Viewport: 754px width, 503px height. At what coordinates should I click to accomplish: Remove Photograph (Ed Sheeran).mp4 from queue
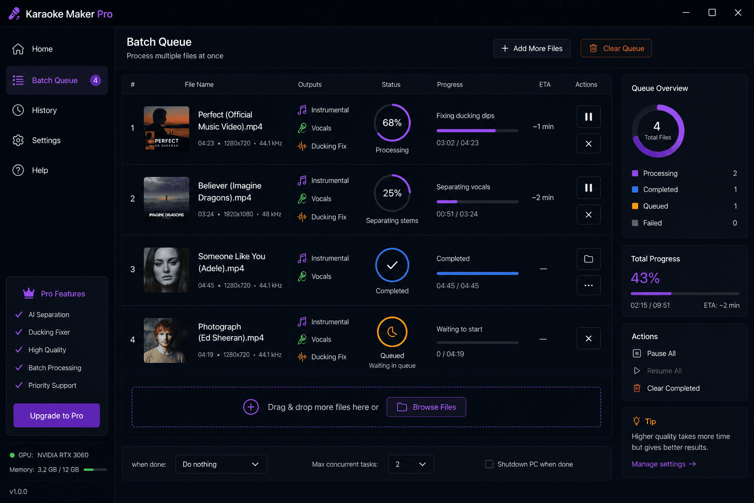click(x=589, y=338)
